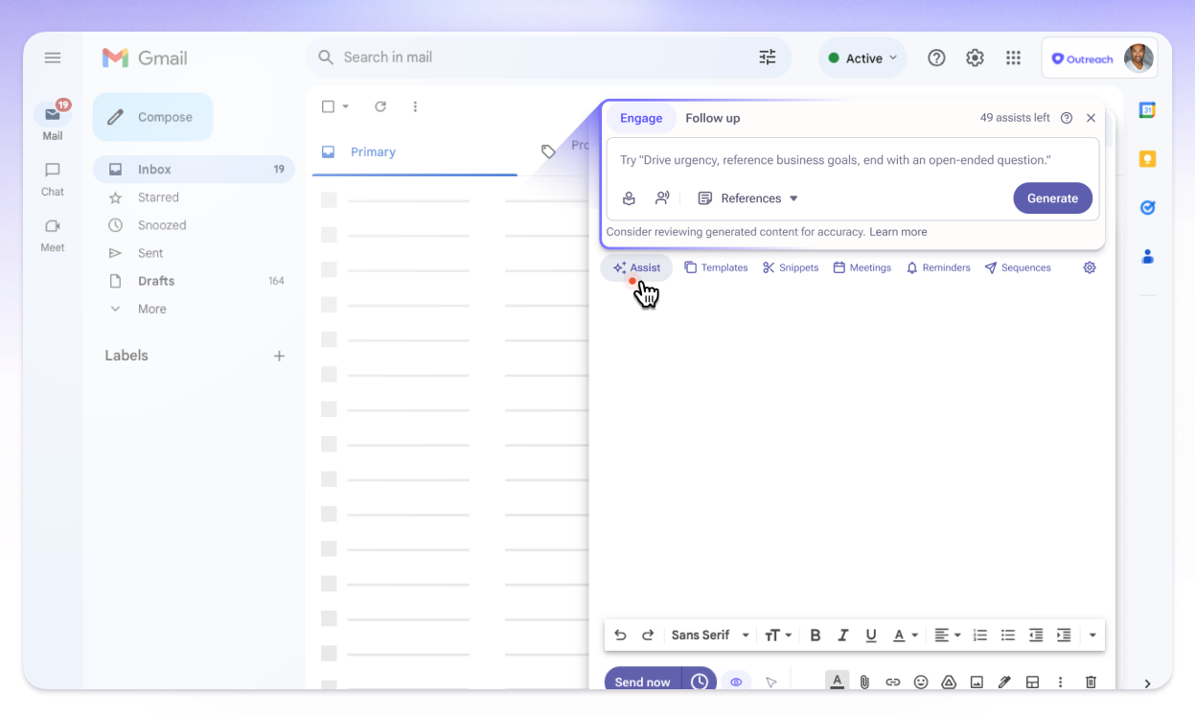This screenshot has height=717, width=1195.
Task: Open Gmail support help icon
Action: pos(936,58)
